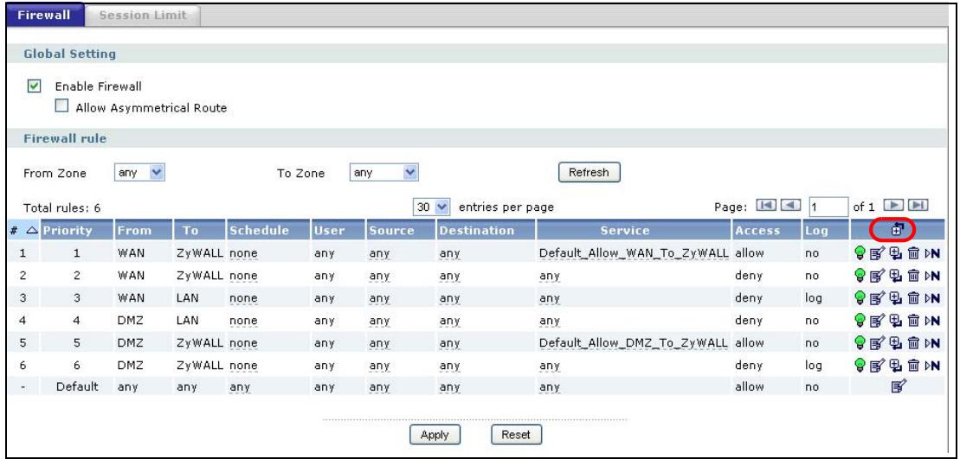
Task: Click the Apply button
Action: 435,435
